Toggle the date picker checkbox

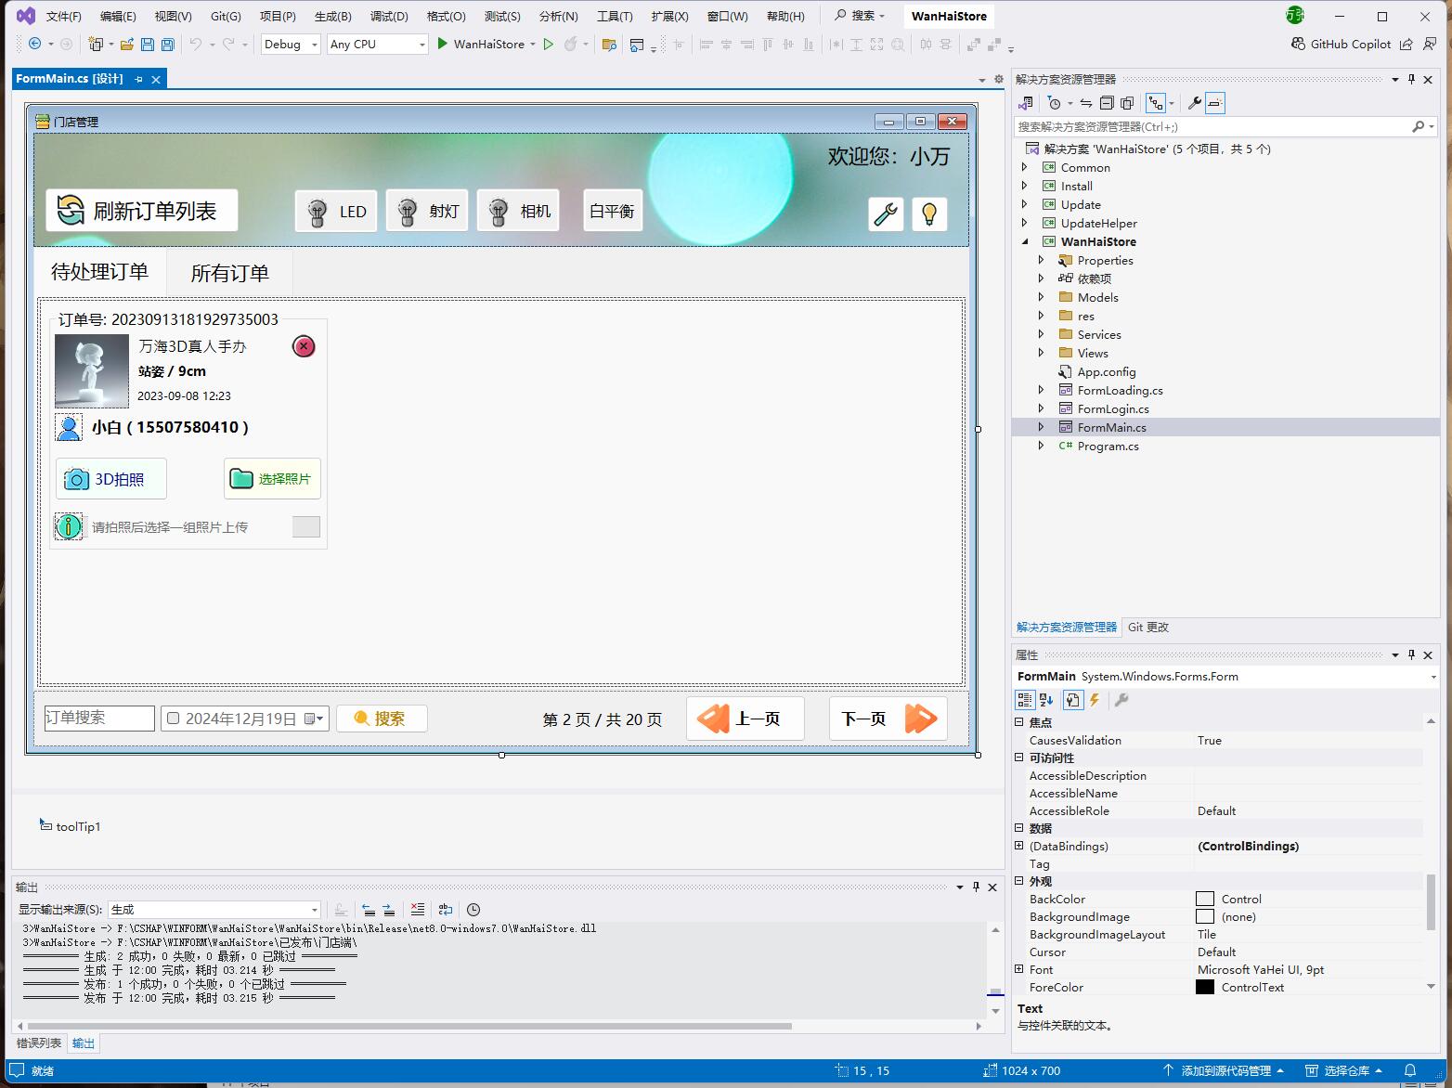pyautogui.click(x=173, y=719)
